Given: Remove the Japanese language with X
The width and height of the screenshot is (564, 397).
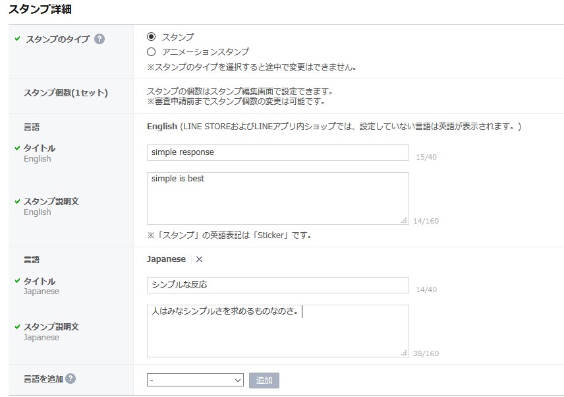Looking at the screenshot, I should [199, 259].
